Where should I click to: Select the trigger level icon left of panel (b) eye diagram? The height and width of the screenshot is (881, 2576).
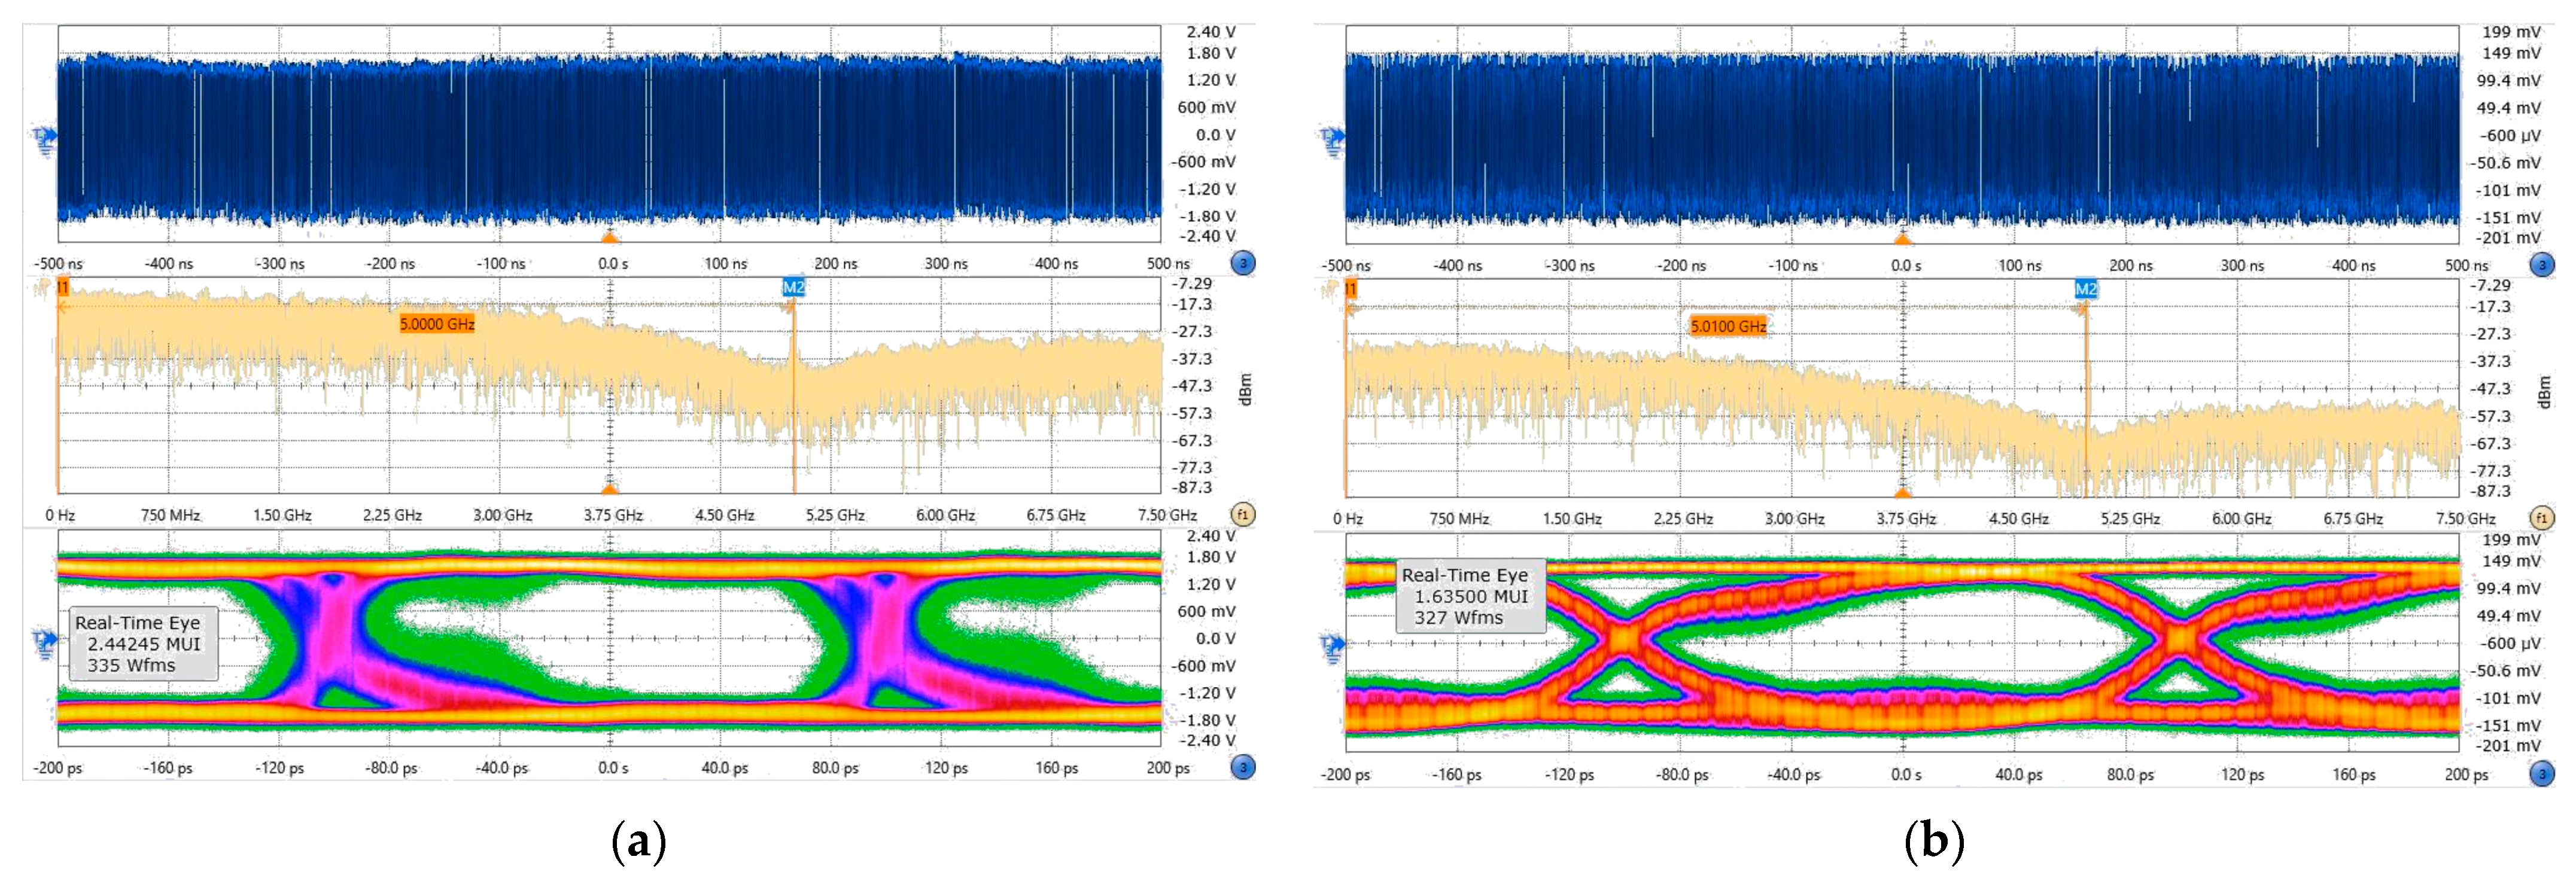[x=1332, y=647]
